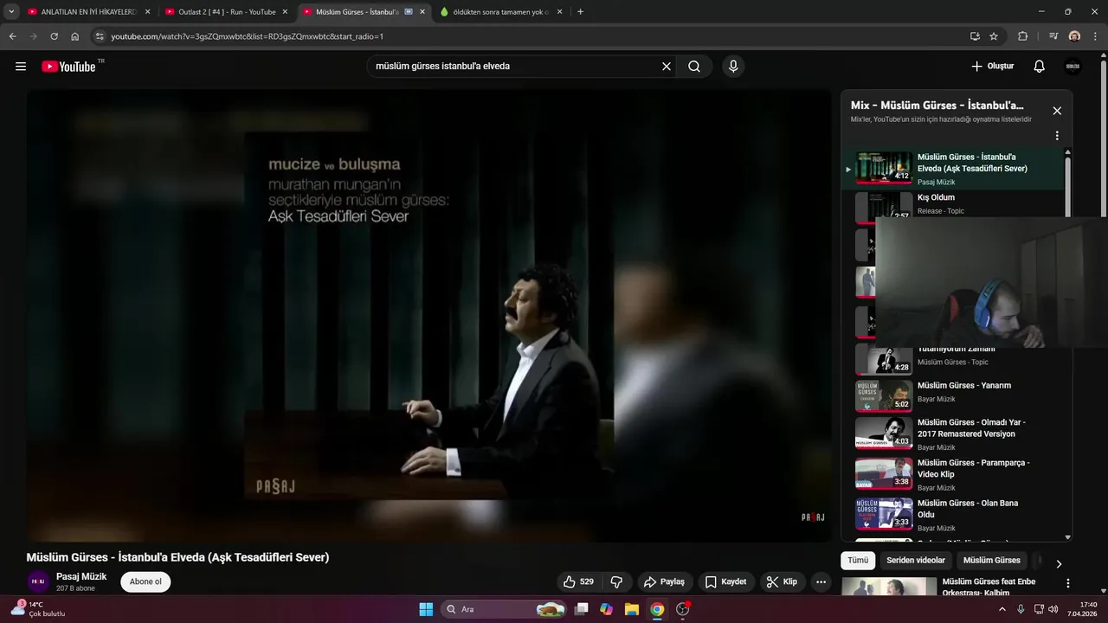Image resolution: width=1108 pixels, height=623 pixels.
Task: Go to the browser home page
Action: pos(75,36)
